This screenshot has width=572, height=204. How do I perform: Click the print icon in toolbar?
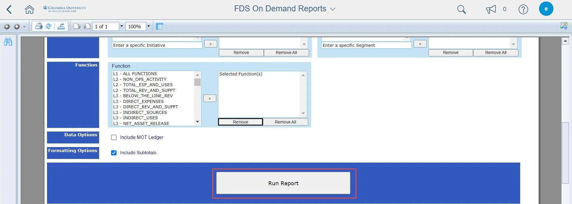(x=39, y=26)
